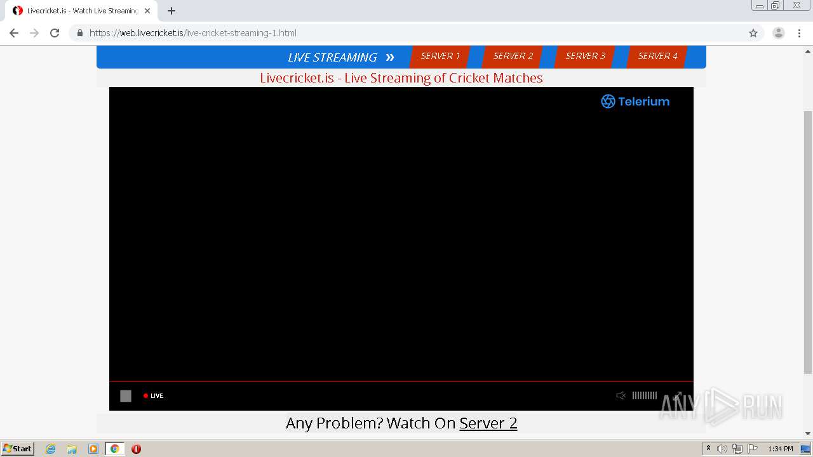This screenshot has height=457, width=813.
Task: Go back in browser history
Action: 14,33
